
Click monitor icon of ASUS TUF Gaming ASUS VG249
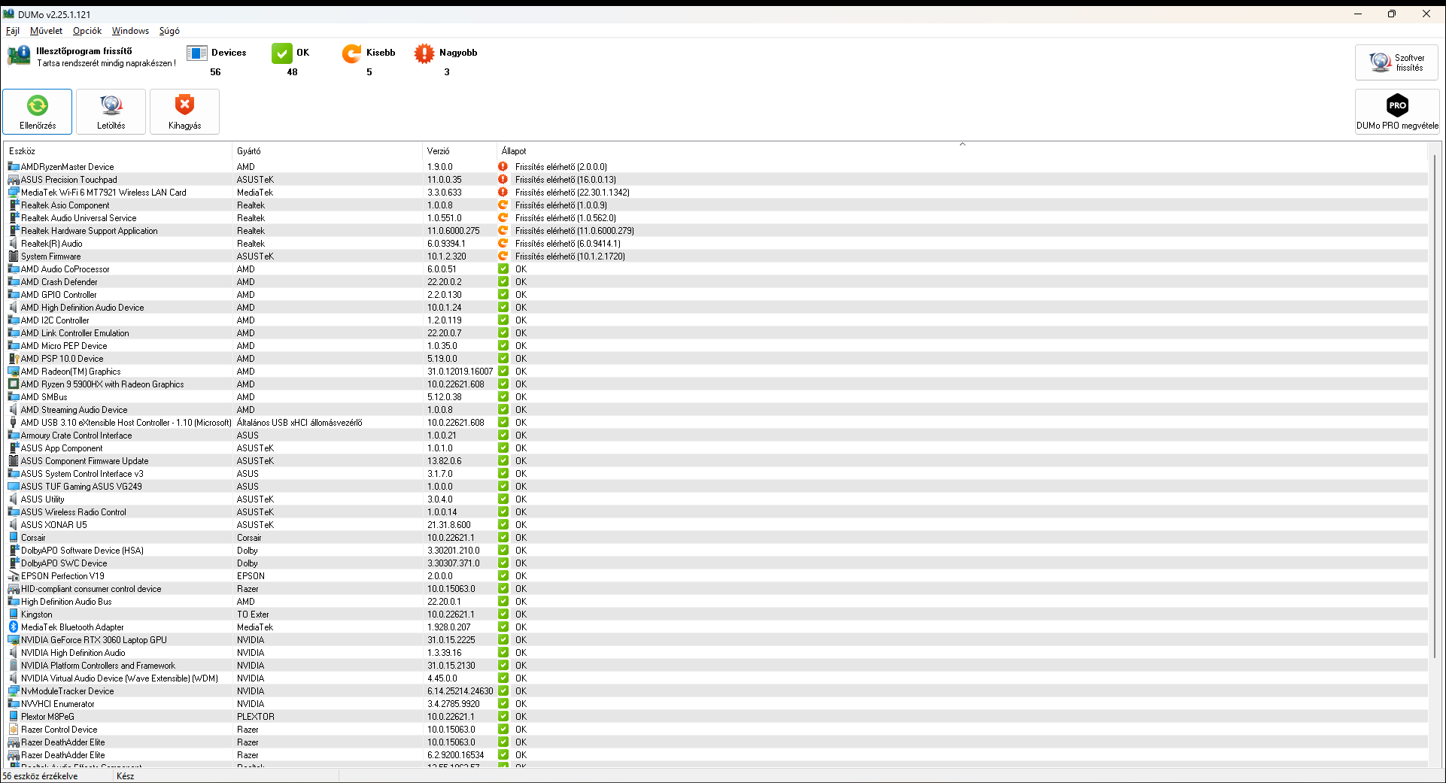pos(14,487)
